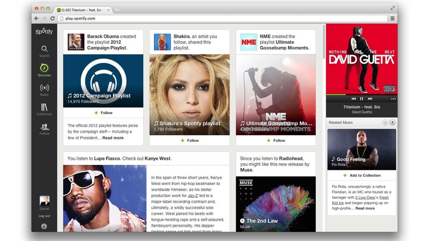Screen dimensions: 429x241
Task: Open a new browser tab
Action: [x=117, y=10]
